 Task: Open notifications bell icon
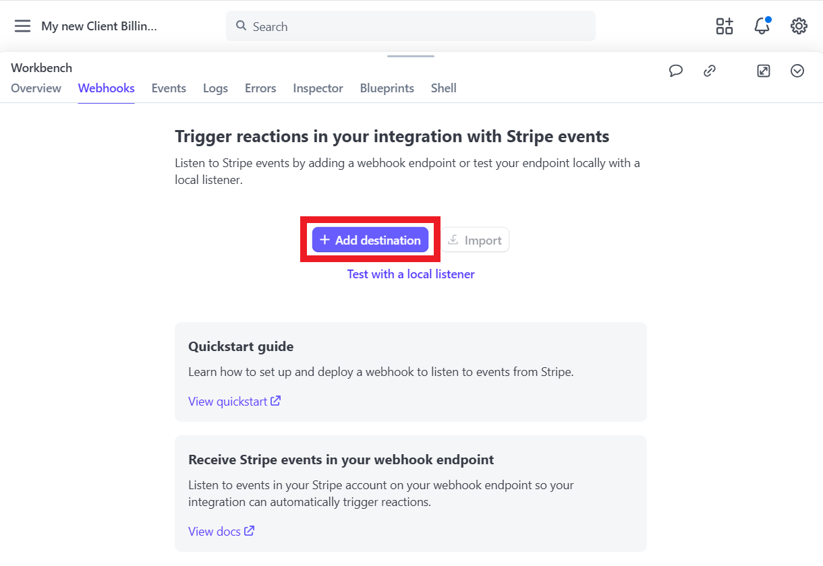click(762, 26)
